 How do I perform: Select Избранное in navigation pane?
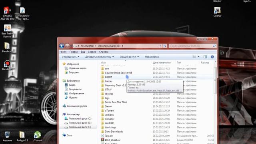[73, 64]
